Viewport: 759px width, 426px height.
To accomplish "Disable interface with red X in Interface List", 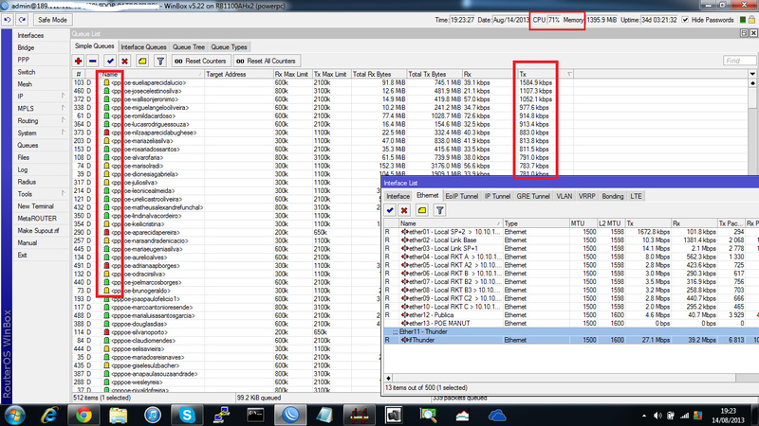I will pos(404,210).
